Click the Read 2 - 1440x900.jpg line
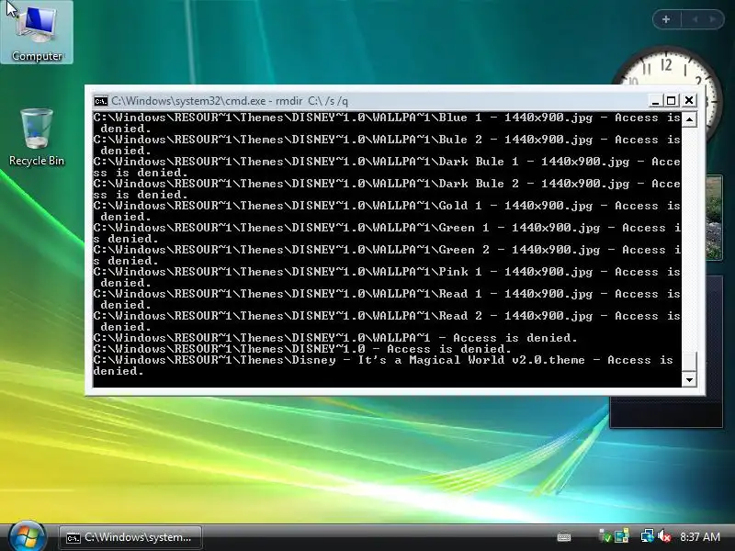 pyautogui.click(x=387, y=320)
